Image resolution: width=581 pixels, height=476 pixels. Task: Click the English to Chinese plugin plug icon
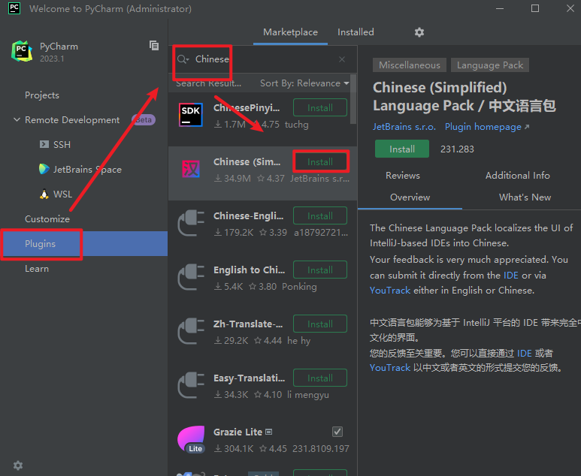click(190, 277)
